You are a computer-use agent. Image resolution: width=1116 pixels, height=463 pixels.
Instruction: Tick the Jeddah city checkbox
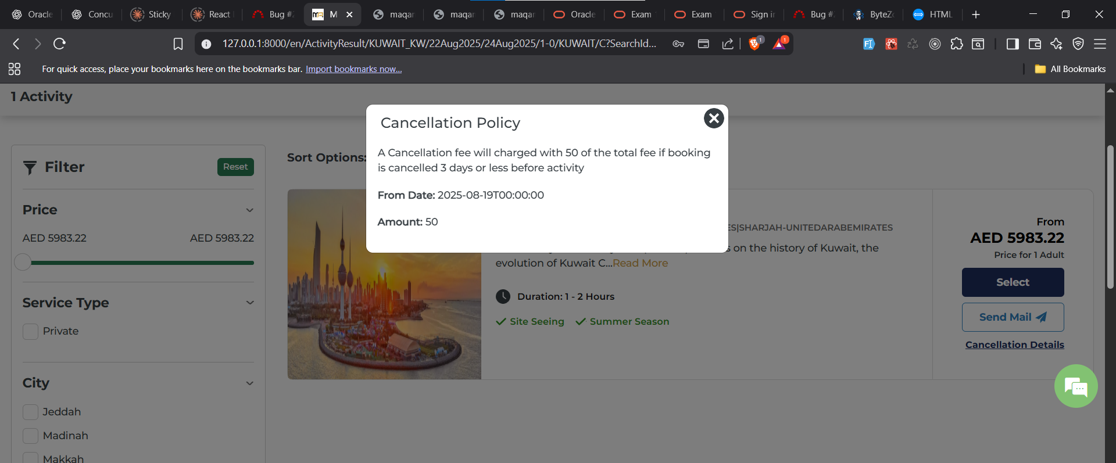pos(30,412)
